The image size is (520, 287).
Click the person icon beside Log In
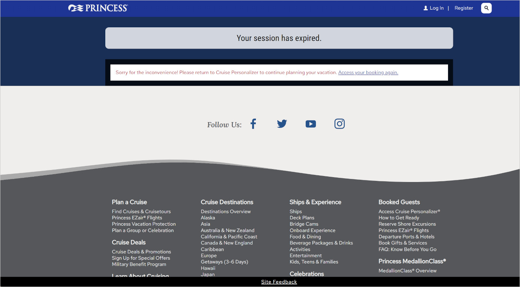click(x=426, y=8)
